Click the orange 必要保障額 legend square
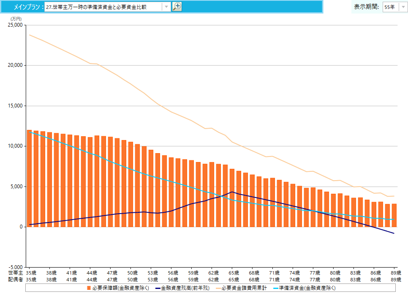 [89, 288]
